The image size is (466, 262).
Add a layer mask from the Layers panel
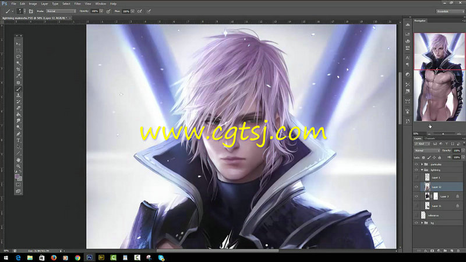point(432,251)
